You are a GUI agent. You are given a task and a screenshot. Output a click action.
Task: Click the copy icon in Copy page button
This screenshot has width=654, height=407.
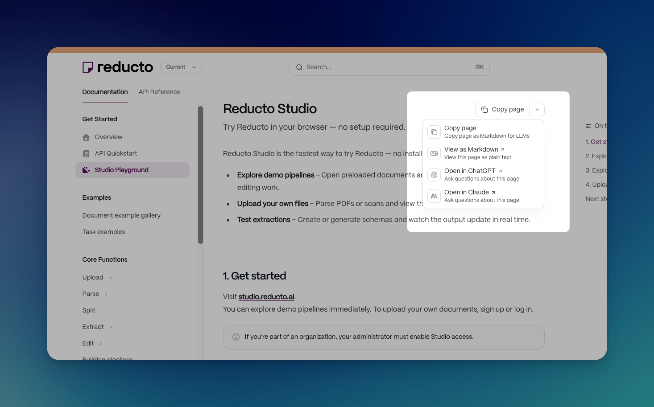point(484,110)
